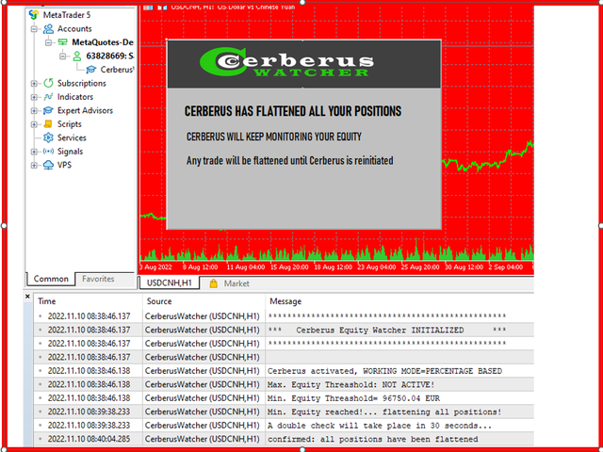
Task: Expand the Scripts node
Action: point(34,124)
